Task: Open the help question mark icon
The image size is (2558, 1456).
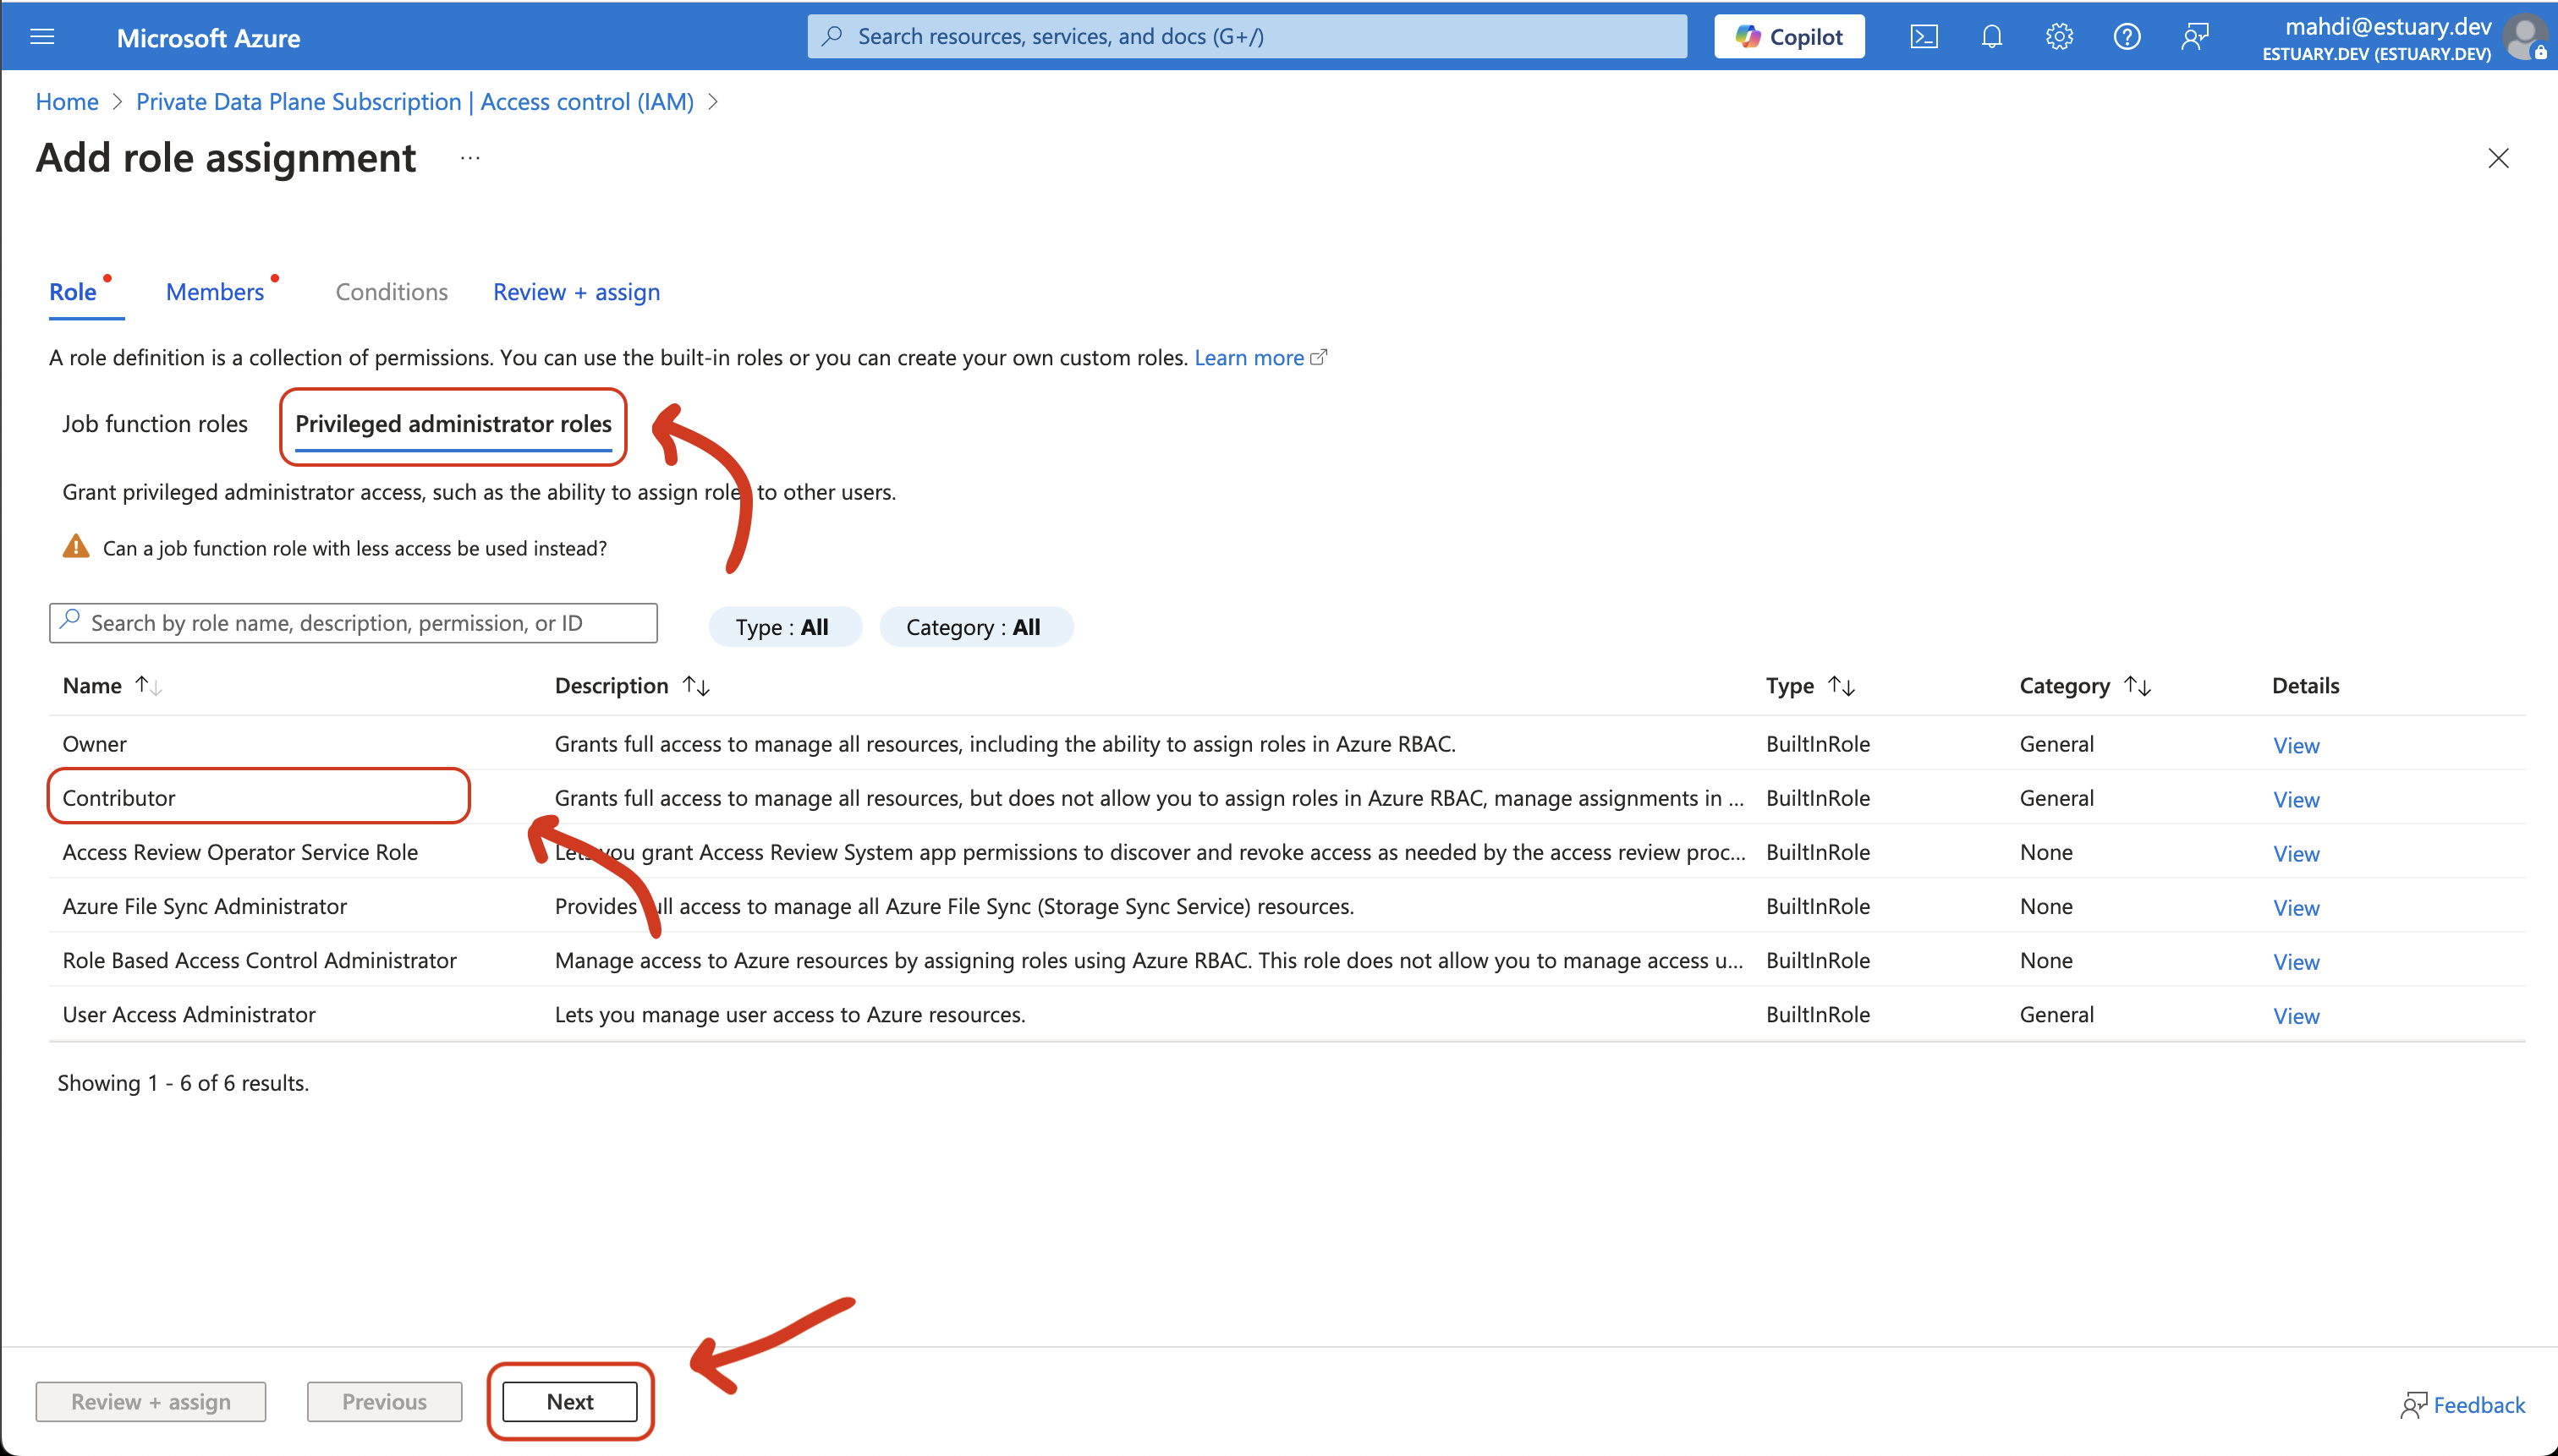Action: click(2126, 37)
